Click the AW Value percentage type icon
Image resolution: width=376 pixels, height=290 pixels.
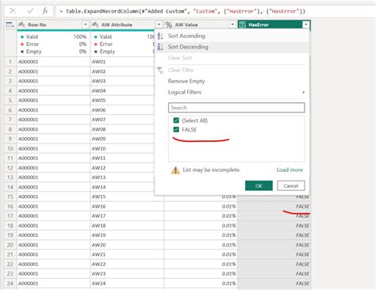169,25
